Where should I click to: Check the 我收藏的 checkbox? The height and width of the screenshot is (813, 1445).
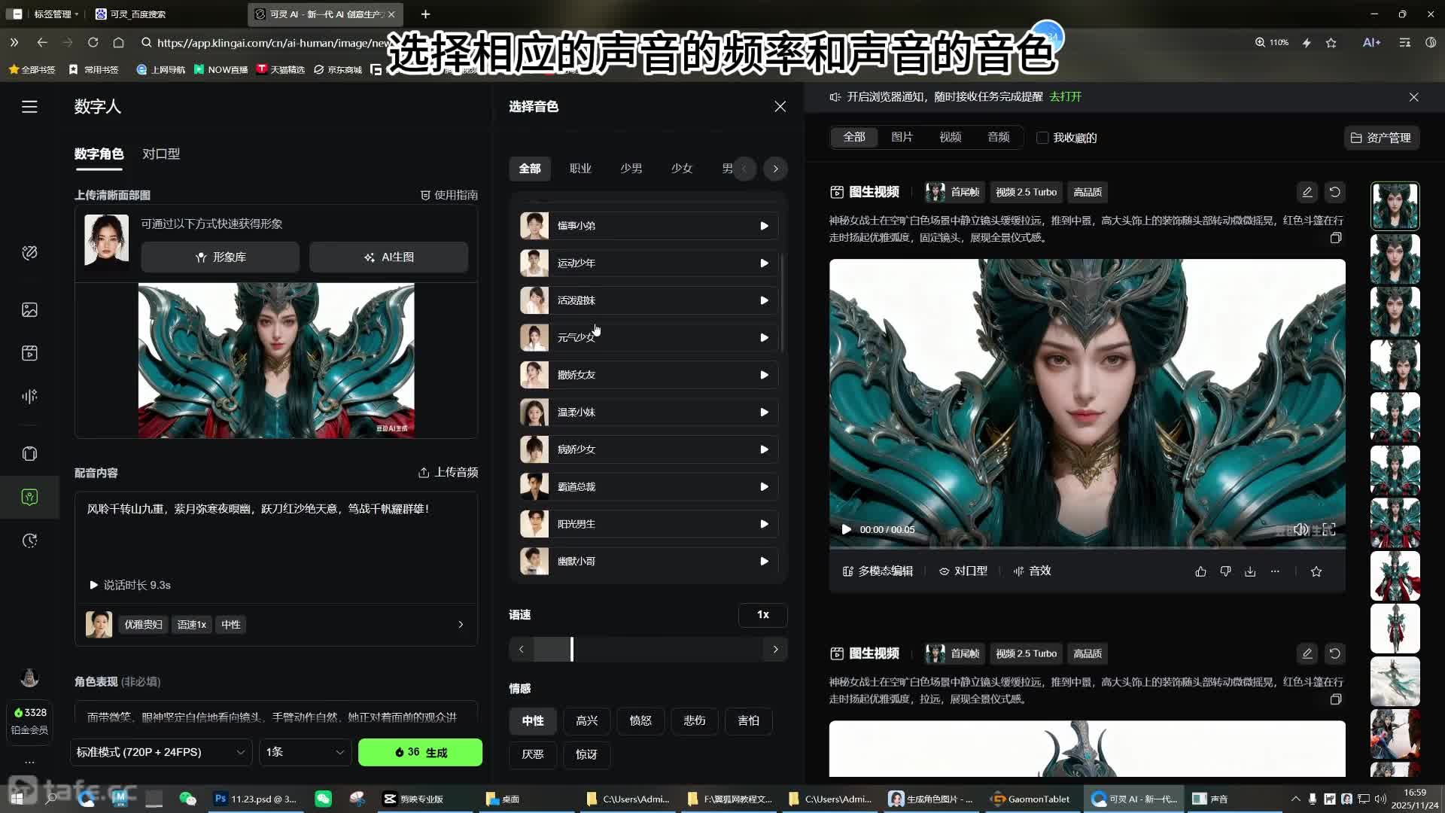[x=1042, y=138]
